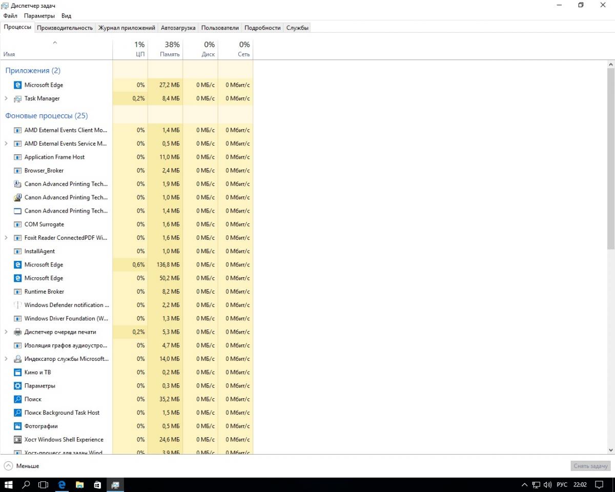Switch to the Автозагрузка tab
The height and width of the screenshot is (492, 615).
pyautogui.click(x=178, y=28)
